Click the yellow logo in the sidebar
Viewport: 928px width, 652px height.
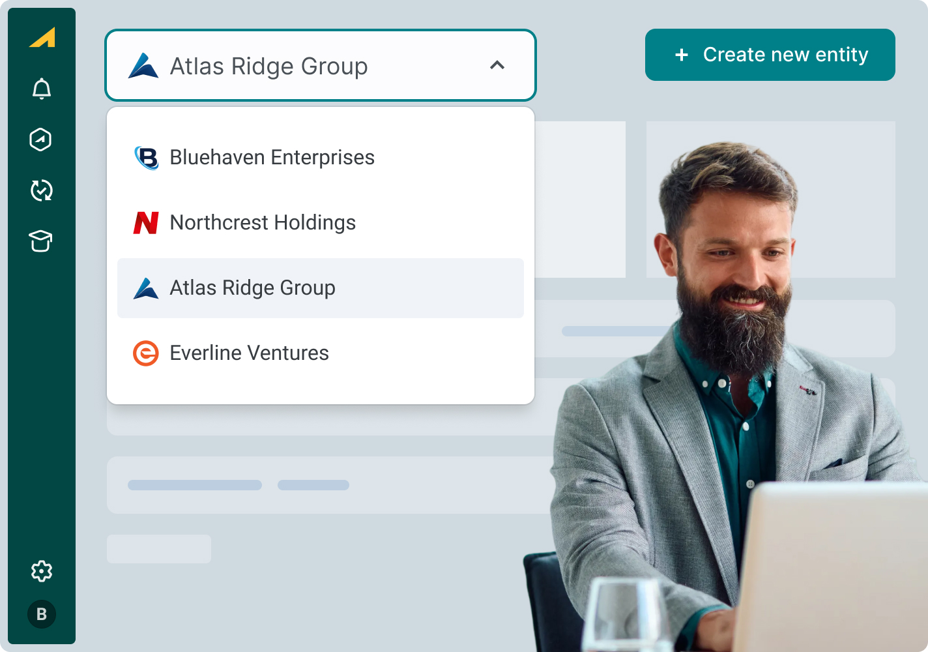tap(42, 37)
